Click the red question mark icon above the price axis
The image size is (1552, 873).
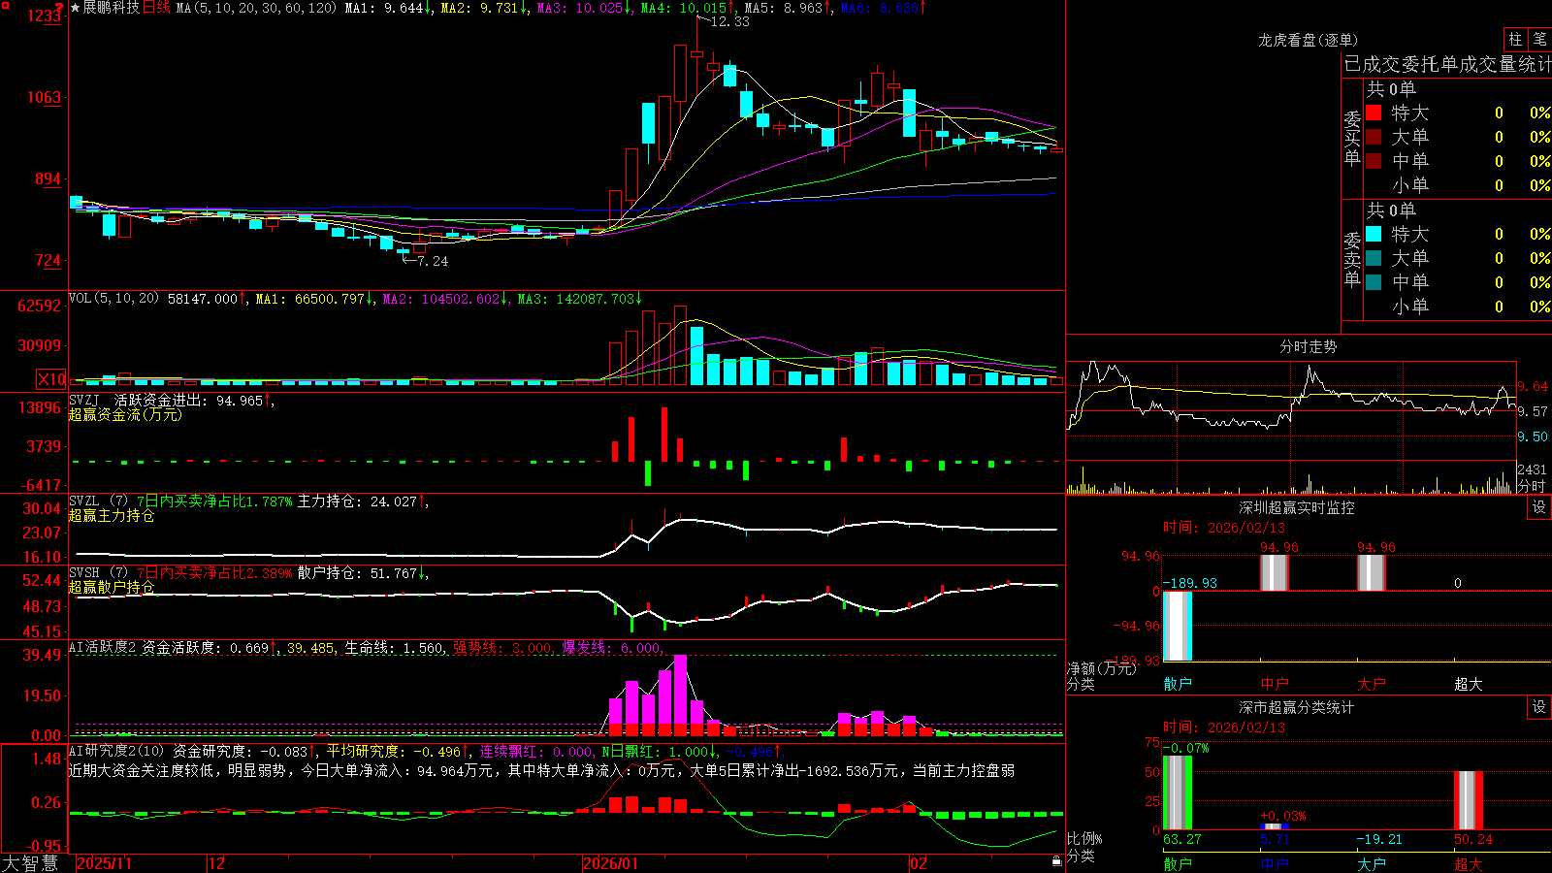pyautogui.click(x=59, y=8)
